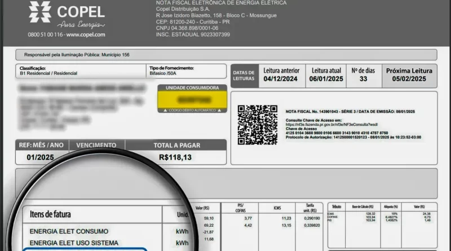Click the Responsável pela Iluminação Pública bar
The image size is (451, 251).
coord(225,55)
